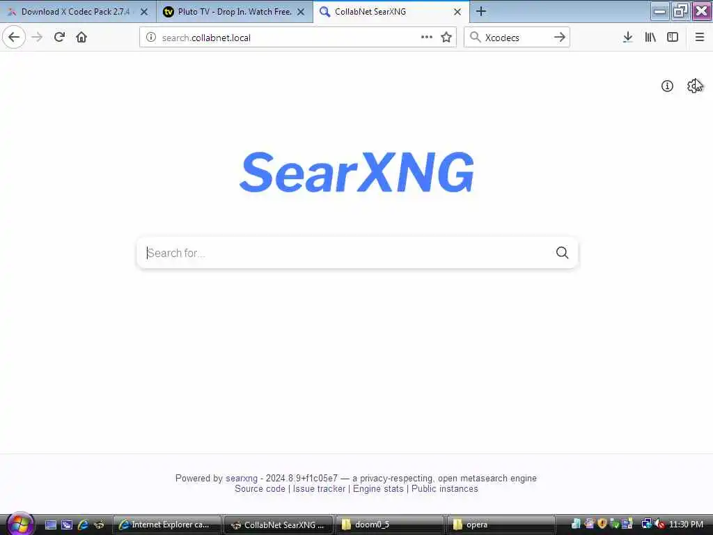Open the downloads panel
Viewport: 713px width, 535px height.
click(x=627, y=38)
